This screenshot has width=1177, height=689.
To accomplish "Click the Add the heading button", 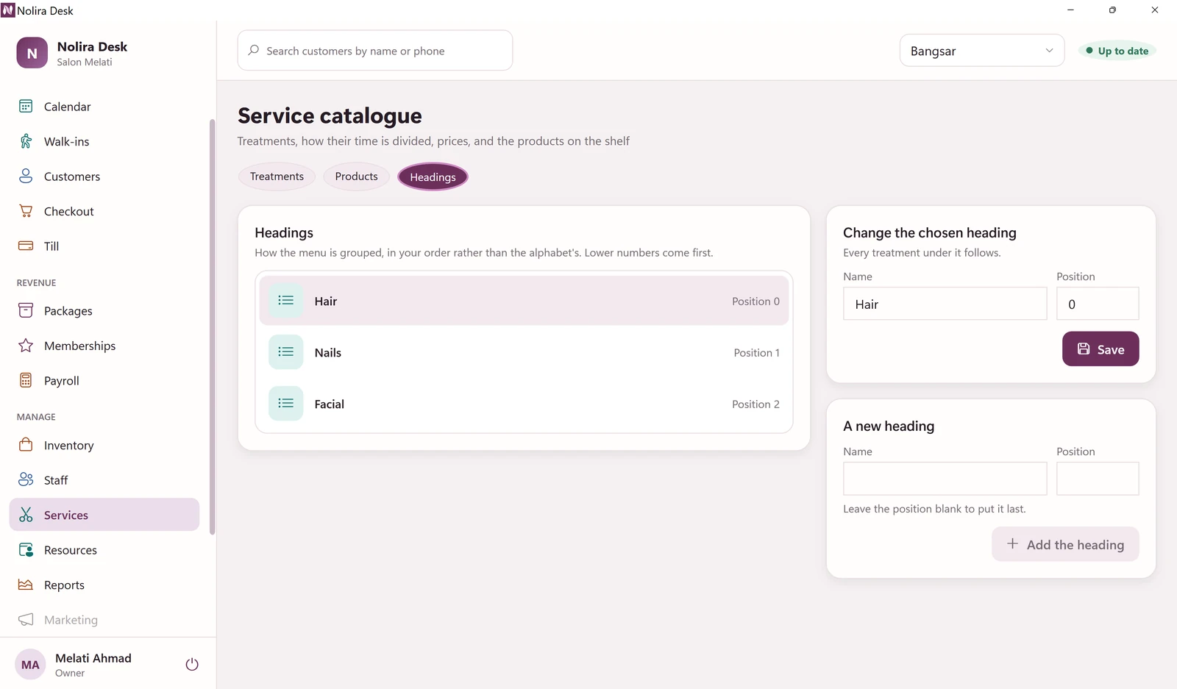I will [x=1065, y=544].
